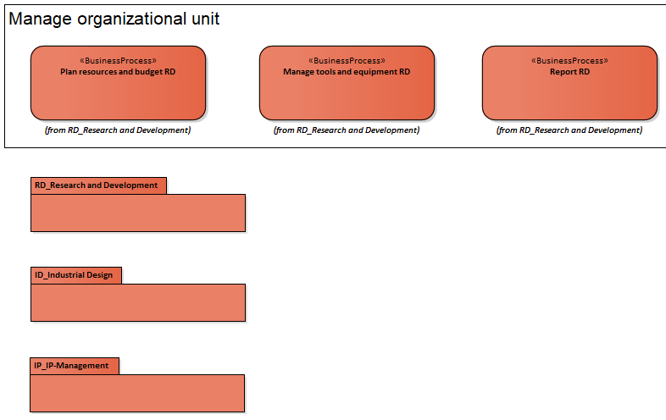Click the «BusinessProcess» stereotype above 'Report RD'

569,61
